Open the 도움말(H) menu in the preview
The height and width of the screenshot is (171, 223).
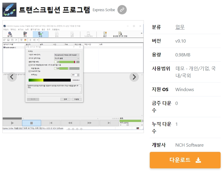point(56,29)
